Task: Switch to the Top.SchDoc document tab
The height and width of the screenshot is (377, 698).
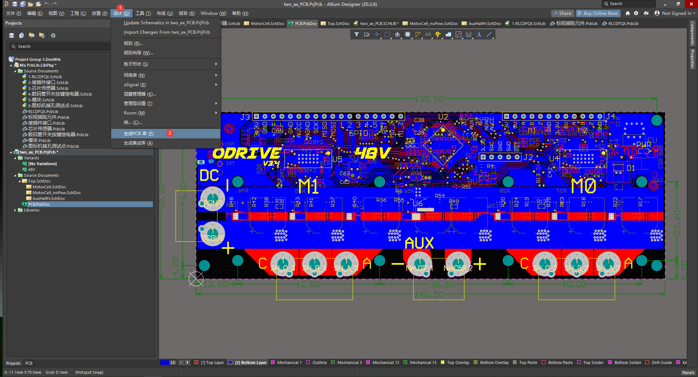Action: [x=335, y=24]
